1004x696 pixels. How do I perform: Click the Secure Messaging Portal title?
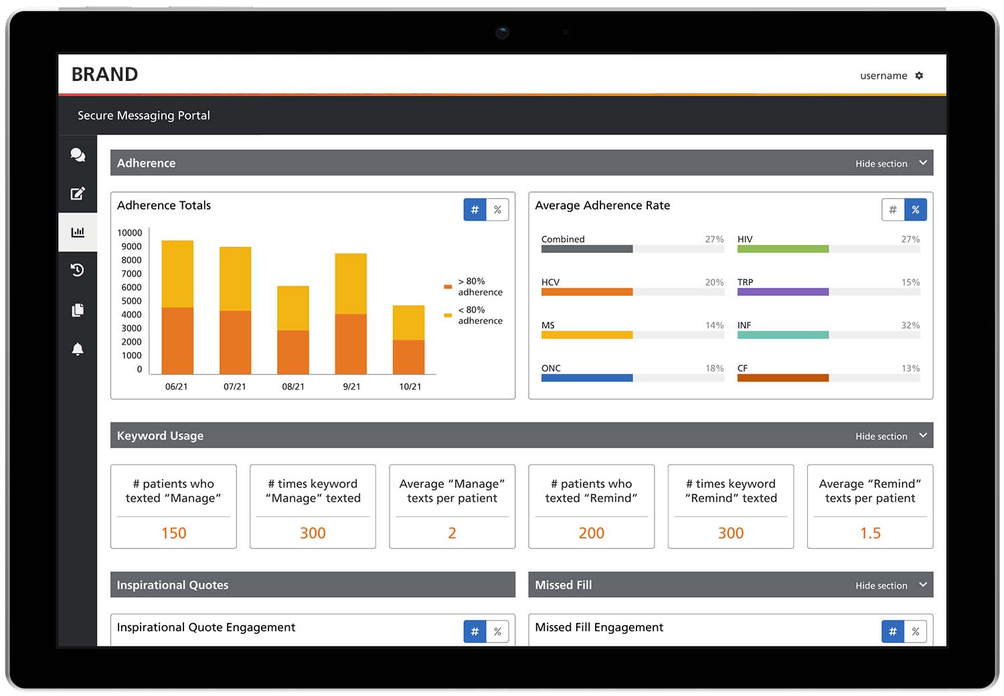(144, 115)
